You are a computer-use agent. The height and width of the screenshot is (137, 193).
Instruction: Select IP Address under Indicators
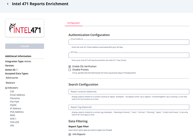coord(16,108)
